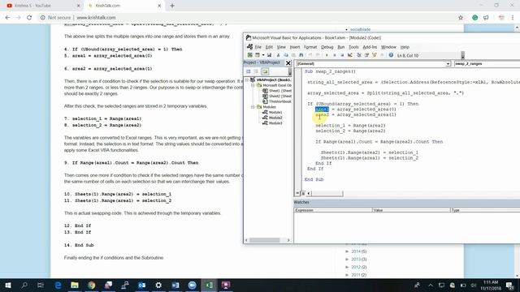Open the 2014 (5) archive link
The height and width of the screenshot is (292, 520).
(x=359, y=251)
